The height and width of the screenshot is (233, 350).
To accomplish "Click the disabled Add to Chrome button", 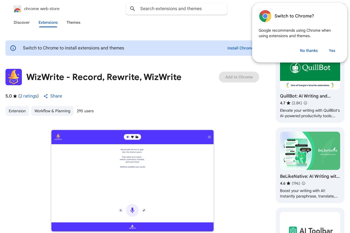I will (x=239, y=77).
